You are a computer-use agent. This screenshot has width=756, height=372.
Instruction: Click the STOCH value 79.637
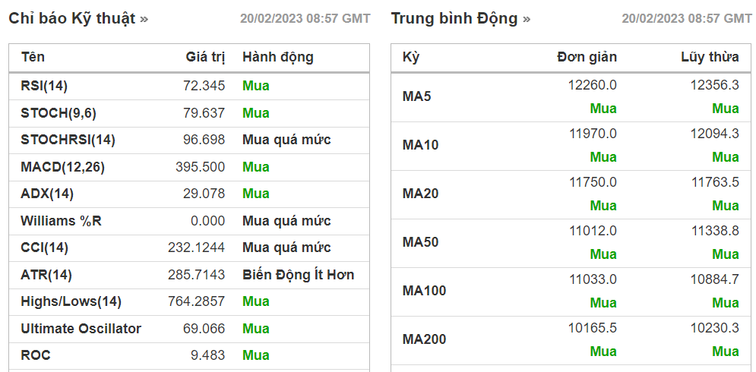[204, 113]
